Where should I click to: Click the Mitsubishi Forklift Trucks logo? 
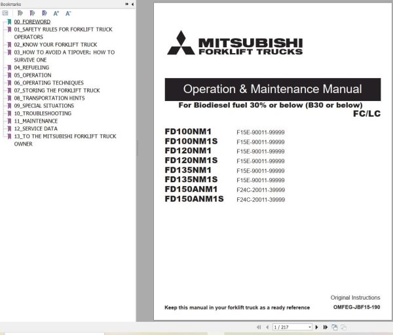pyautogui.click(x=235, y=43)
